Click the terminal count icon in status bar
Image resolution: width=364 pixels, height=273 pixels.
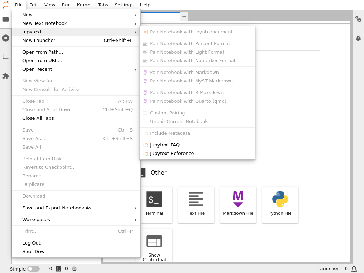[59, 269]
